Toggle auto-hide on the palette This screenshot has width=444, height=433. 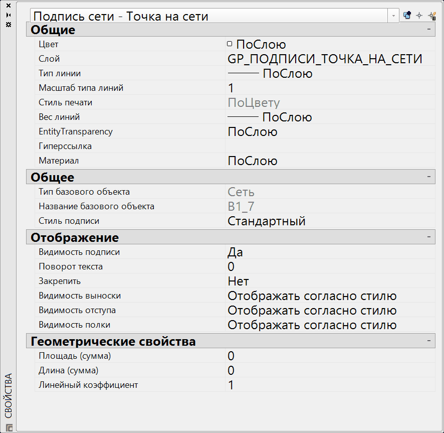pyautogui.click(x=8, y=15)
